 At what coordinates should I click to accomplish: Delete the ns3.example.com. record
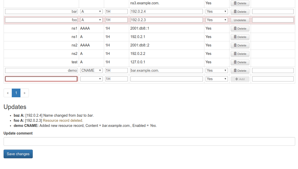click(240, 3)
